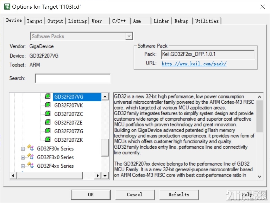Open the Utilities tab

(207, 21)
